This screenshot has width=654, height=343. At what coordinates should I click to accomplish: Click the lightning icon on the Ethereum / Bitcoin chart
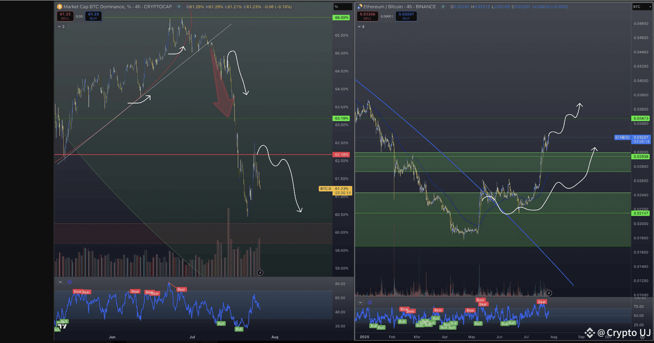[x=549, y=293]
